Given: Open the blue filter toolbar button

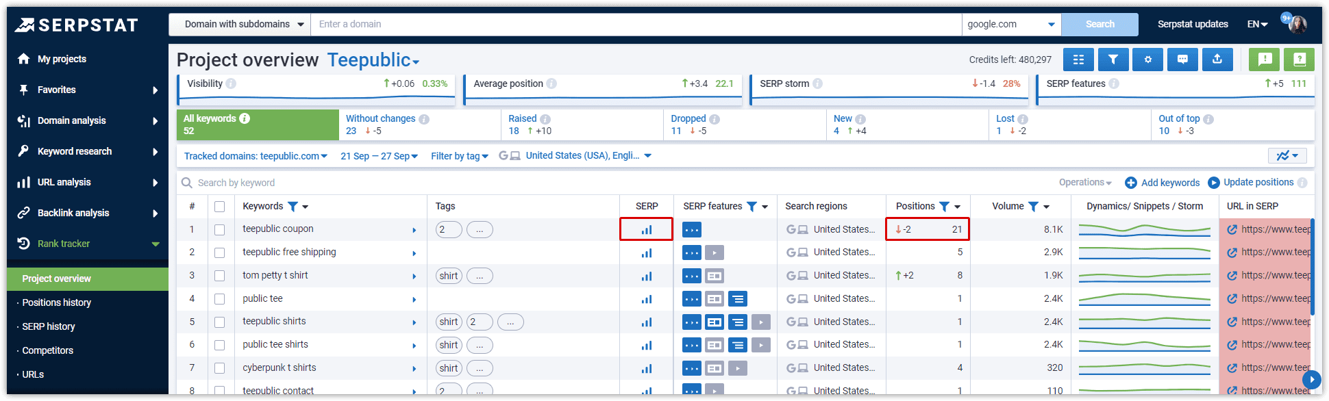Looking at the screenshot, I should 1113,60.
